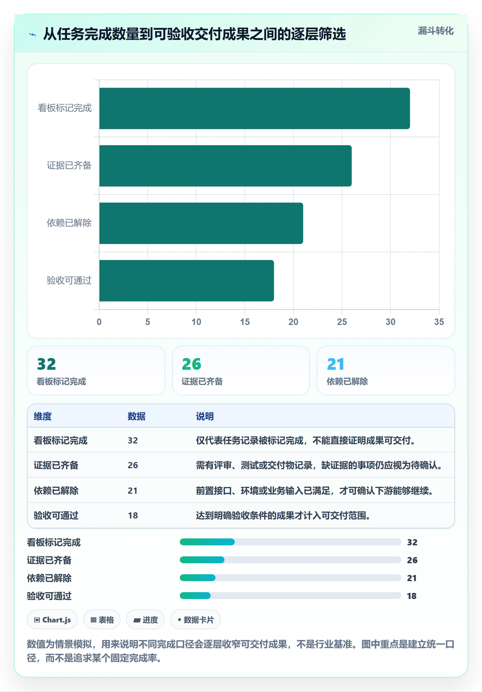Image resolution: width=482 pixels, height=692 pixels.
Task: Open the stat card showing 26
Action: pyautogui.click(x=241, y=370)
